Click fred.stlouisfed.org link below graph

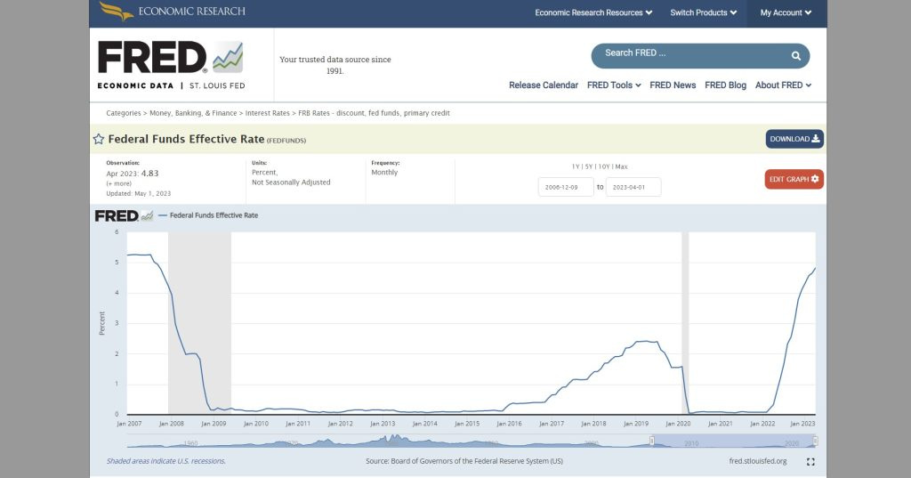(x=758, y=461)
